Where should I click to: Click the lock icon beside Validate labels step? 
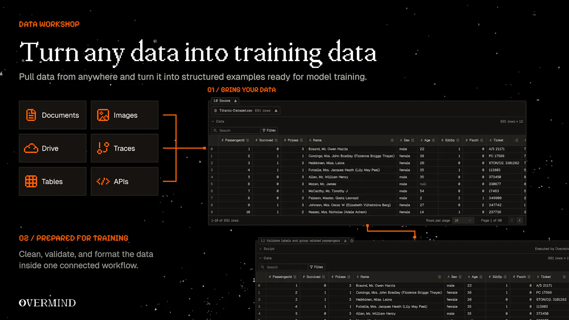(x=352, y=241)
